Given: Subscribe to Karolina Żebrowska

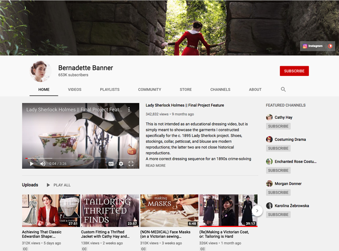Looking at the screenshot, I should 278,215.
